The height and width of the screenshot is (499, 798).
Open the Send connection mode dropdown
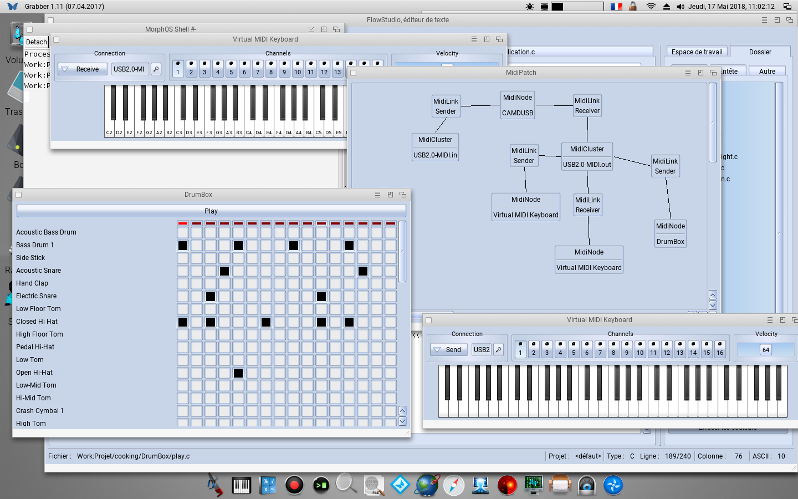tap(448, 350)
